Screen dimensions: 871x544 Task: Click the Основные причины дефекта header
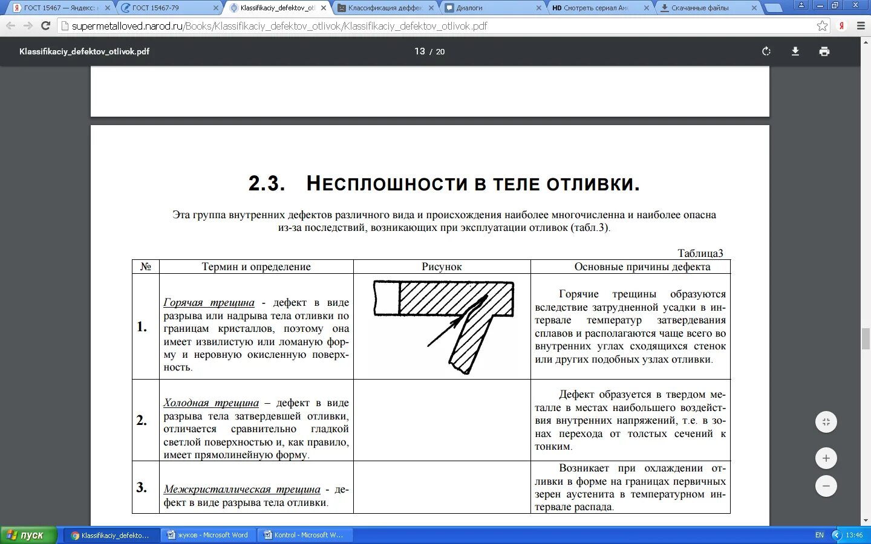tap(642, 267)
